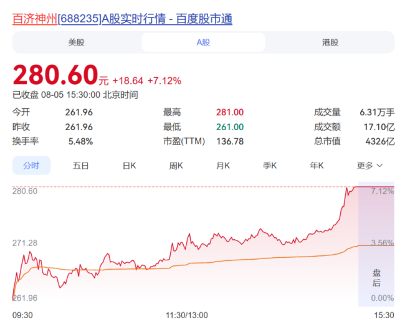Switch to the 美股 market tab
The height and width of the screenshot is (322, 405).
tap(76, 42)
